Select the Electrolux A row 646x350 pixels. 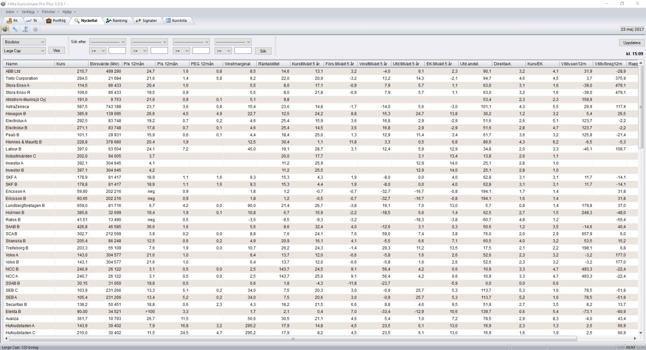pyautogui.click(x=321, y=121)
